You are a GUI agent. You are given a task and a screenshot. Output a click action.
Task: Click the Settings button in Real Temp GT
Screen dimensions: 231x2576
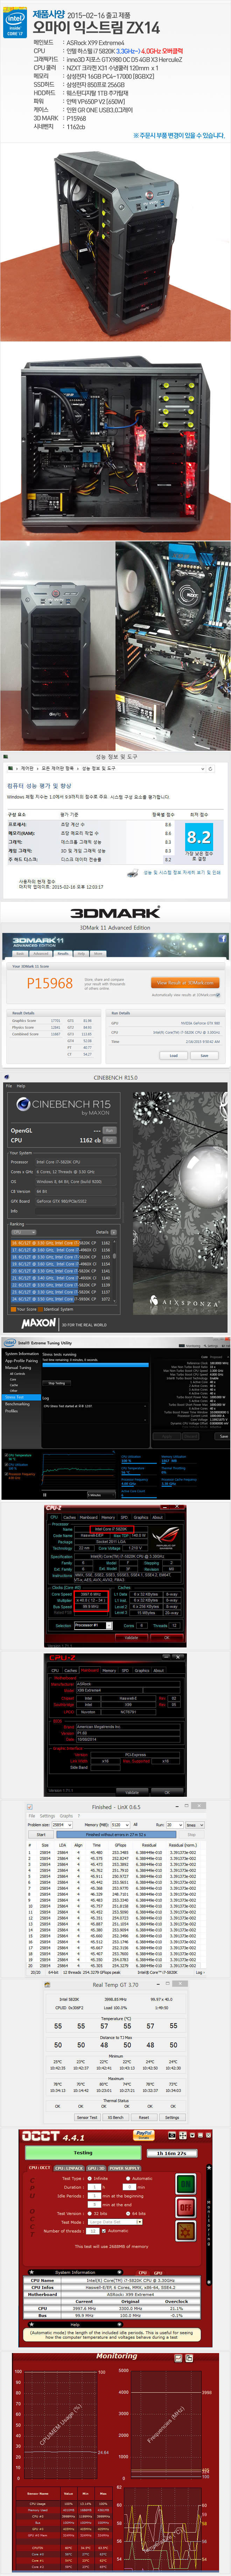pyautogui.click(x=172, y=2118)
